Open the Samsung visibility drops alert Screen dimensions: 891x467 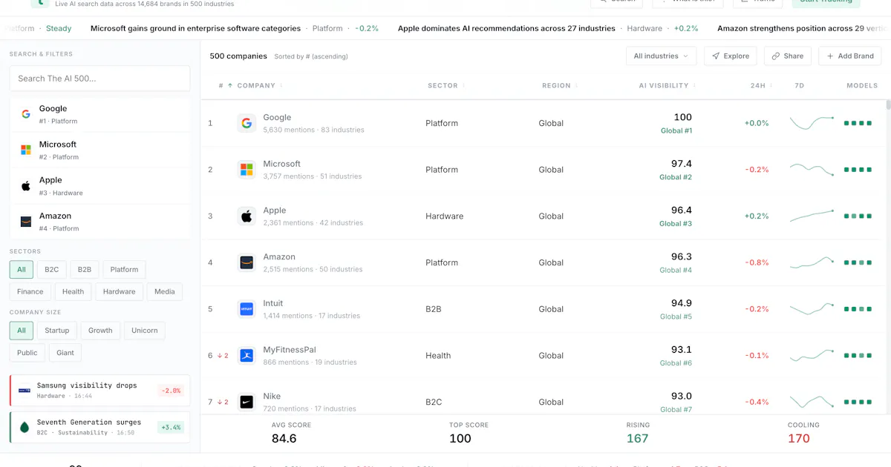point(99,390)
